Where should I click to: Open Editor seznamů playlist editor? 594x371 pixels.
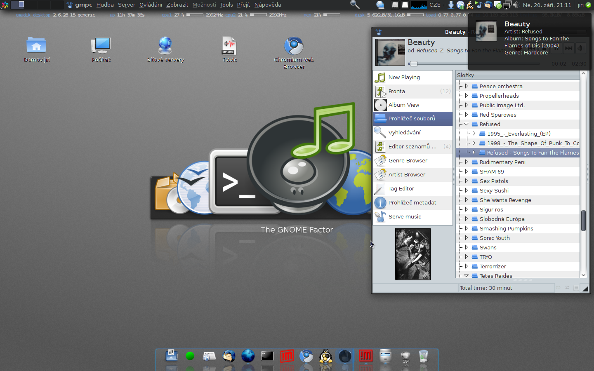point(412,146)
